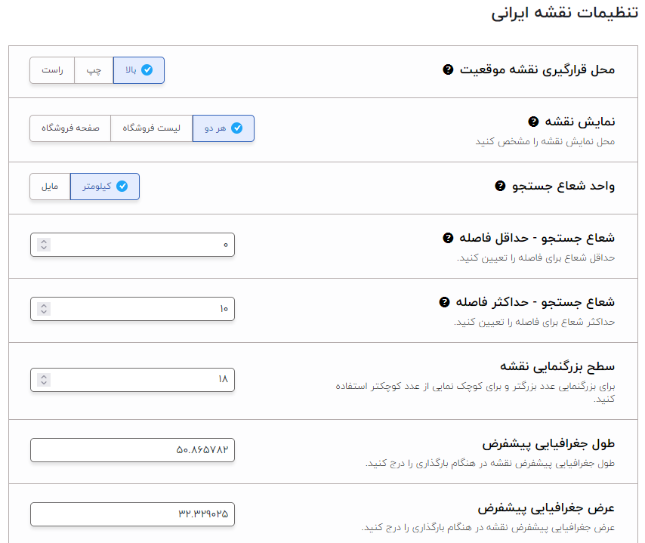
Task: Click help icon next to حداقل فاصله label
Action: coord(448,238)
